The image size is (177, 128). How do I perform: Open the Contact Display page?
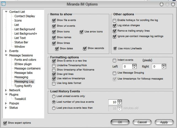click(x=25, y=16)
